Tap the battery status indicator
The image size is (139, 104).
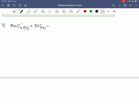click(137, 1)
